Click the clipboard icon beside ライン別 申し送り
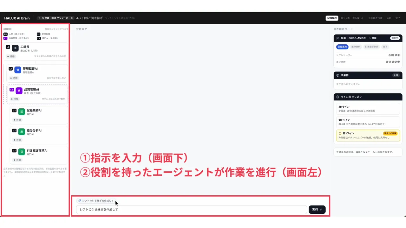This screenshot has width=406, height=228. tap(338, 97)
